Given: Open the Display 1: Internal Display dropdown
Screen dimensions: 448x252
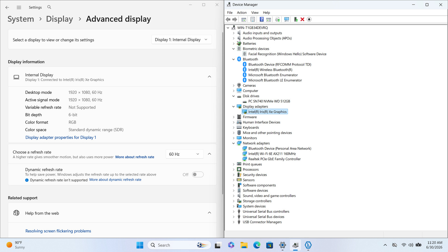Looking at the screenshot, I should click(x=181, y=39).
